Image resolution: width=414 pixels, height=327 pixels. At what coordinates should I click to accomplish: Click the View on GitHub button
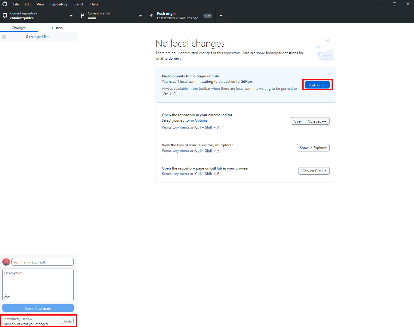click(x=314, y=171)
